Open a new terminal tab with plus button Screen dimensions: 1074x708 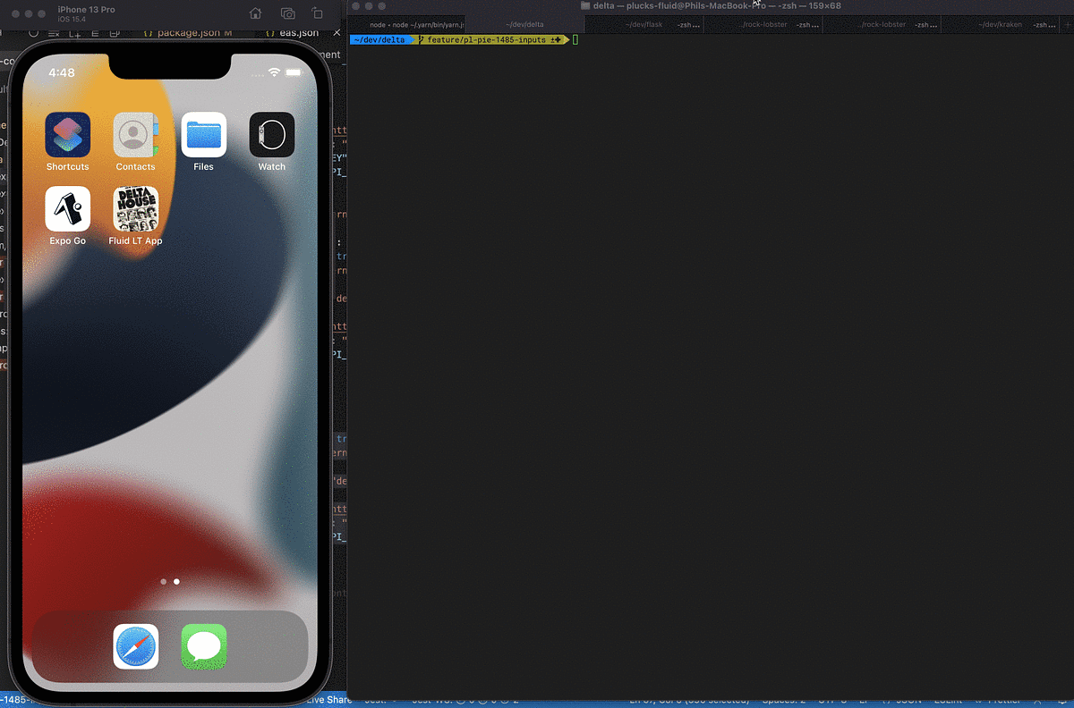(1067, 24)
